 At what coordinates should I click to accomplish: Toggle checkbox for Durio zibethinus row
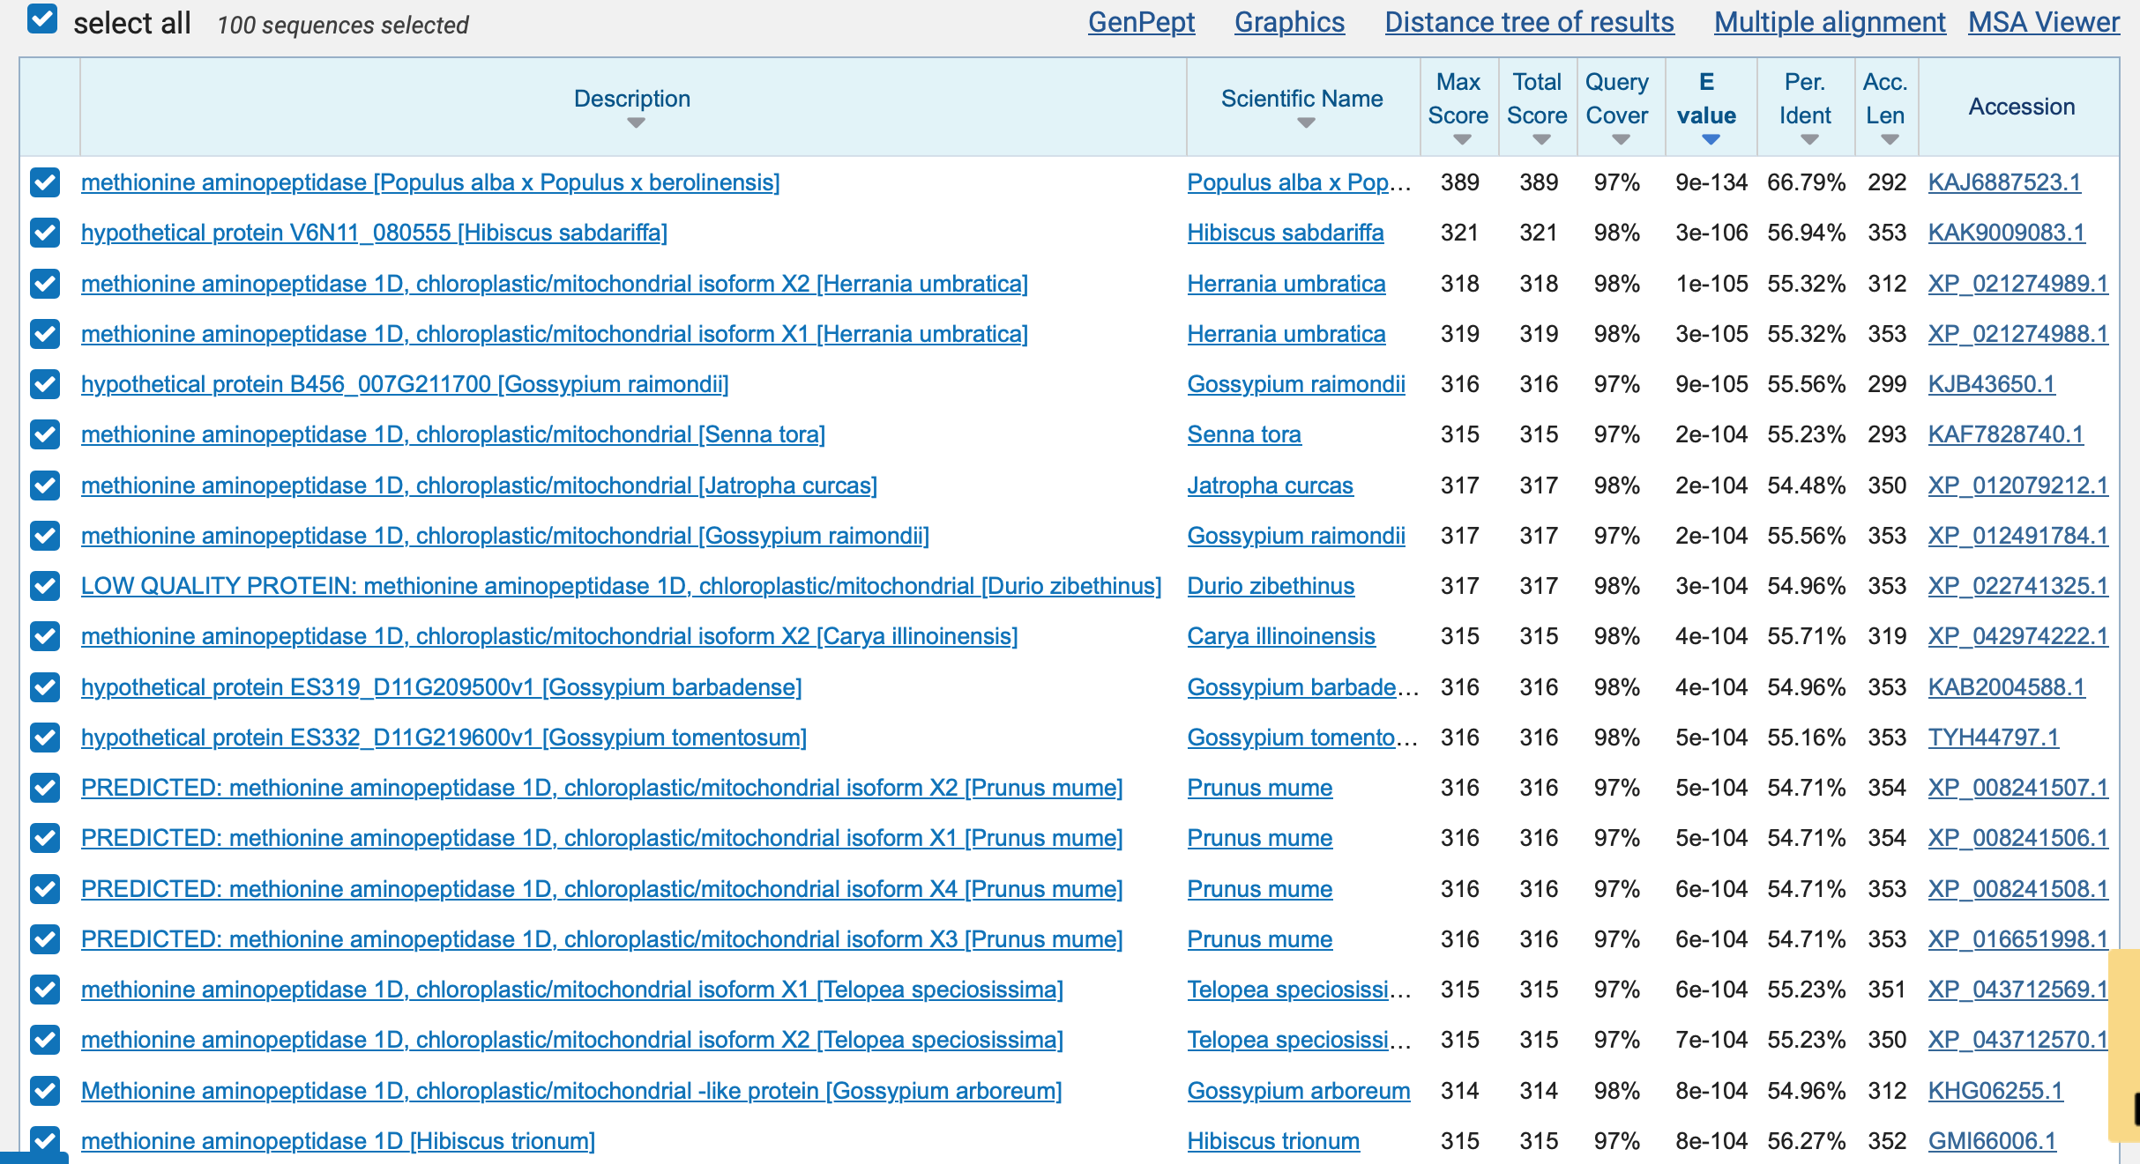pos(45,586)
